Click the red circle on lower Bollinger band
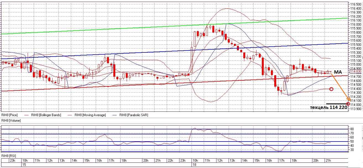Viewport: 363px width, 168px height. coord(331,89)
